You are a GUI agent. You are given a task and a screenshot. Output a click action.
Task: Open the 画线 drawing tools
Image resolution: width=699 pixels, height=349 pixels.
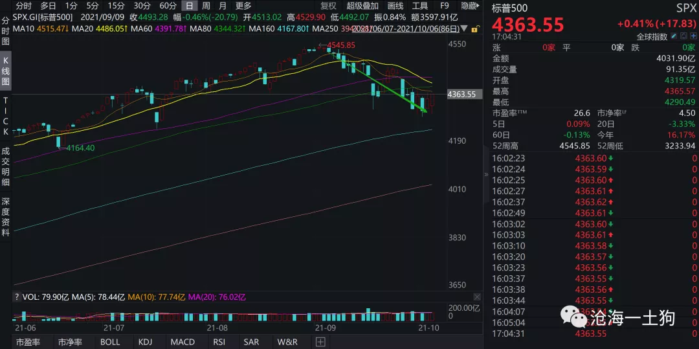click(395, 6)
